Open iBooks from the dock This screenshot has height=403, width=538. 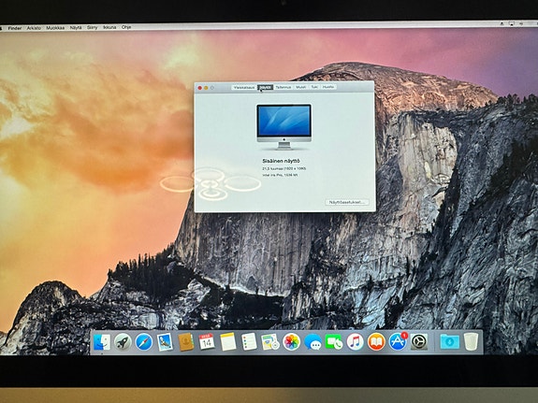click(376, 342)
